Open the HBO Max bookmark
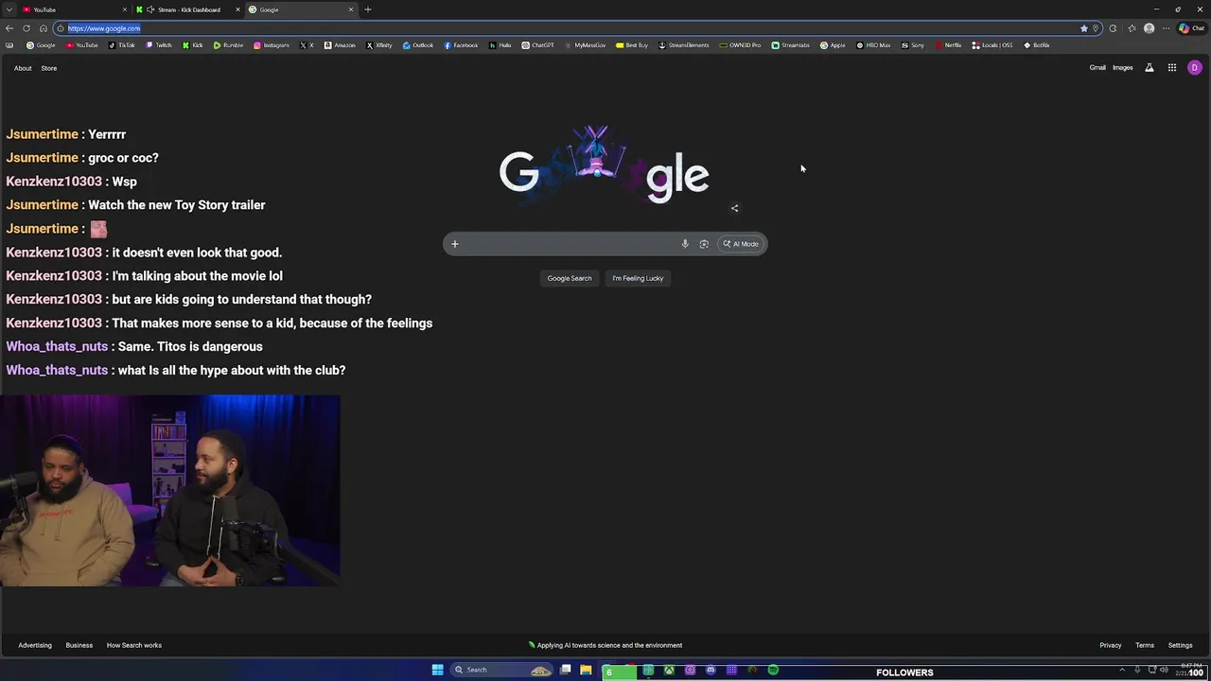Image resolution: width=1211 pixels, height=681 pixels. point(873,45)
